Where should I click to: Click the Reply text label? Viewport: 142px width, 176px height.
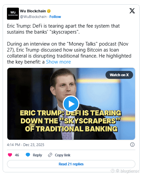point(37,155)
